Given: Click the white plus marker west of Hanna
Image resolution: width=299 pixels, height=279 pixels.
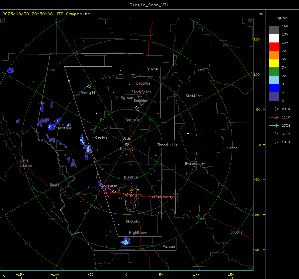Looking at the screenshot, I should click(188, 133).
